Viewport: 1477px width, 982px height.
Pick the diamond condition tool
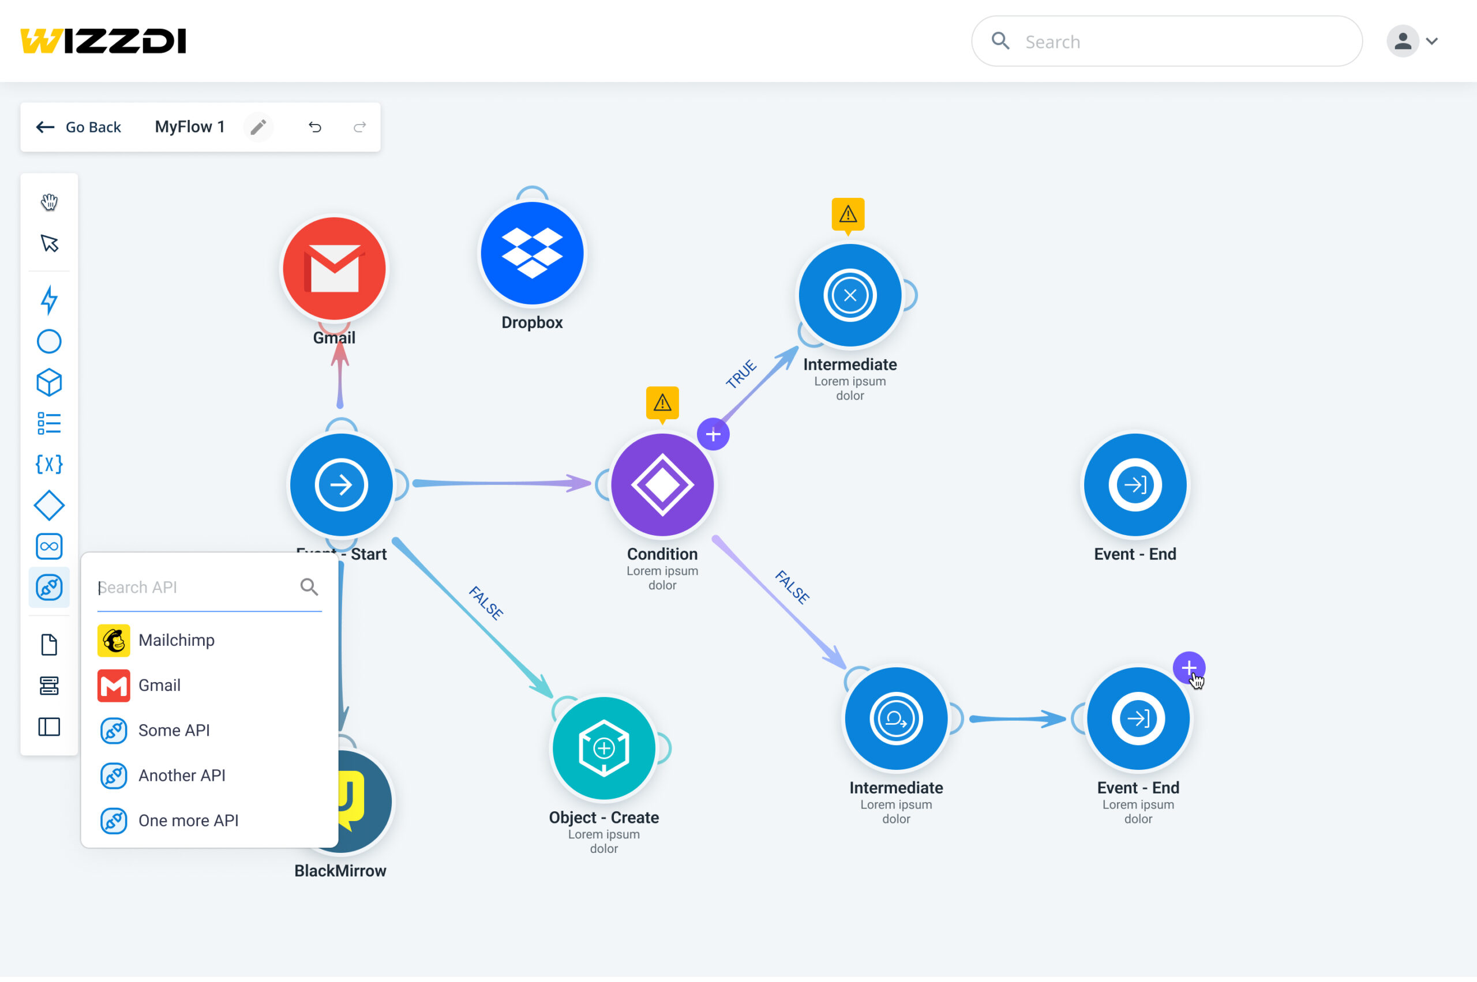[49, 505]
